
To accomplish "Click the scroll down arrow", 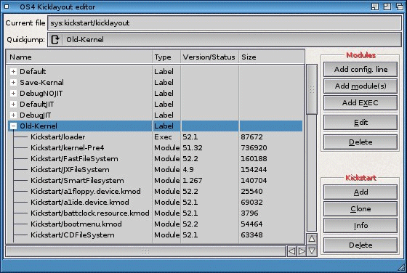I will pos(312,250).
